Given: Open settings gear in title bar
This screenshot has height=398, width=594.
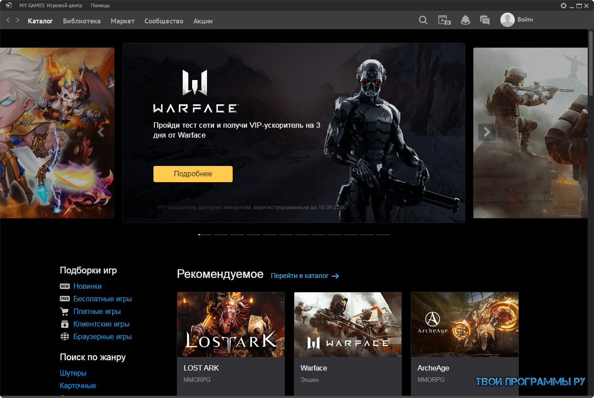Looking at the screenshot, I should point(563,5).
